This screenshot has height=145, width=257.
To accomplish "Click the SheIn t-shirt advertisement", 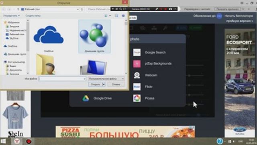I will (15, 114).
